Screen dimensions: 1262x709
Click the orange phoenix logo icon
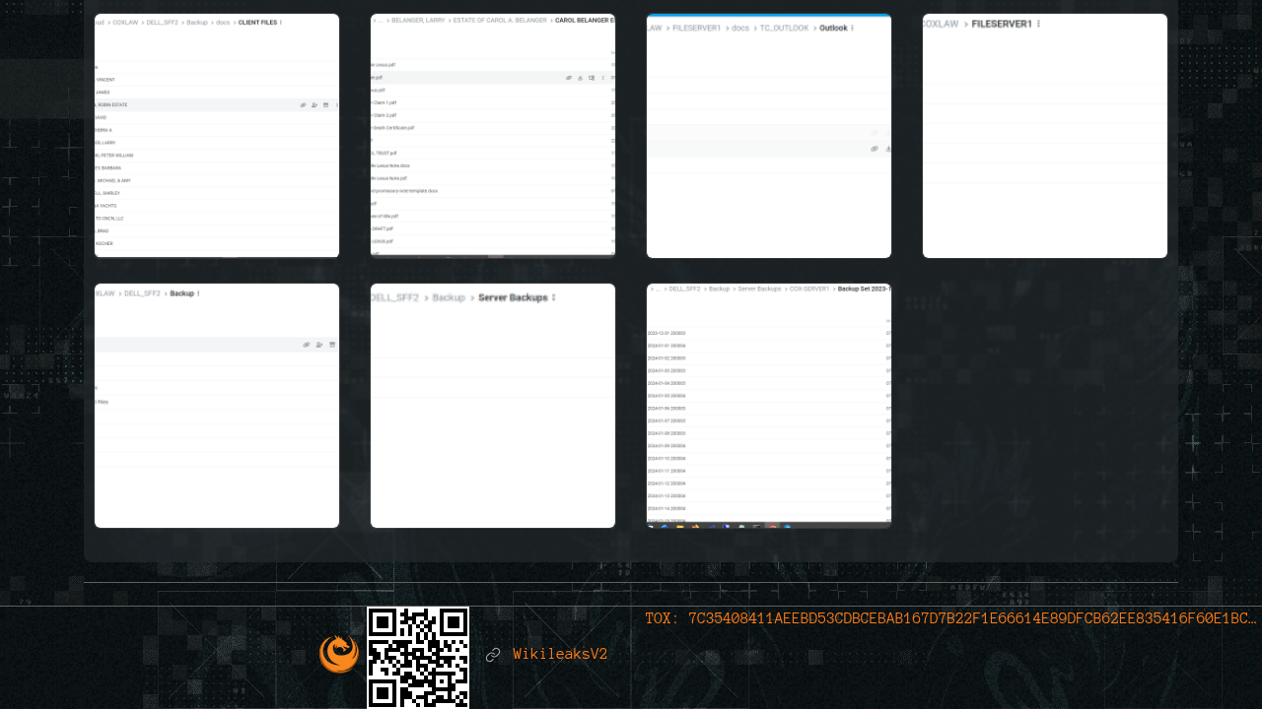pyautogui.click(x=339, y=654)
